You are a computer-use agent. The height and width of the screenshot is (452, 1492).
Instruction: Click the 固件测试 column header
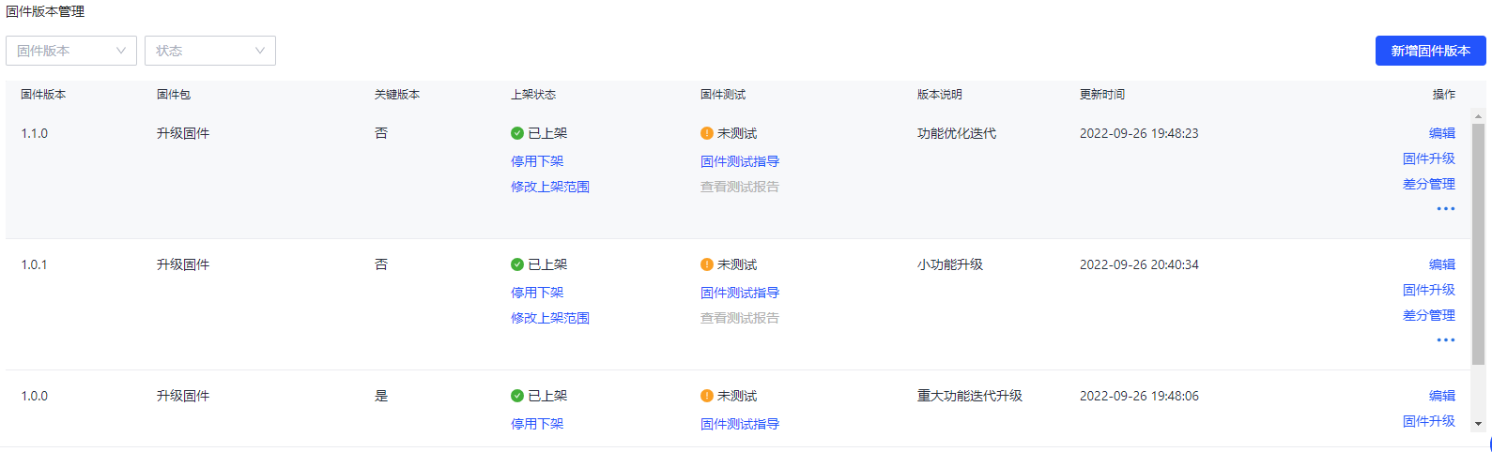point(723,95)
